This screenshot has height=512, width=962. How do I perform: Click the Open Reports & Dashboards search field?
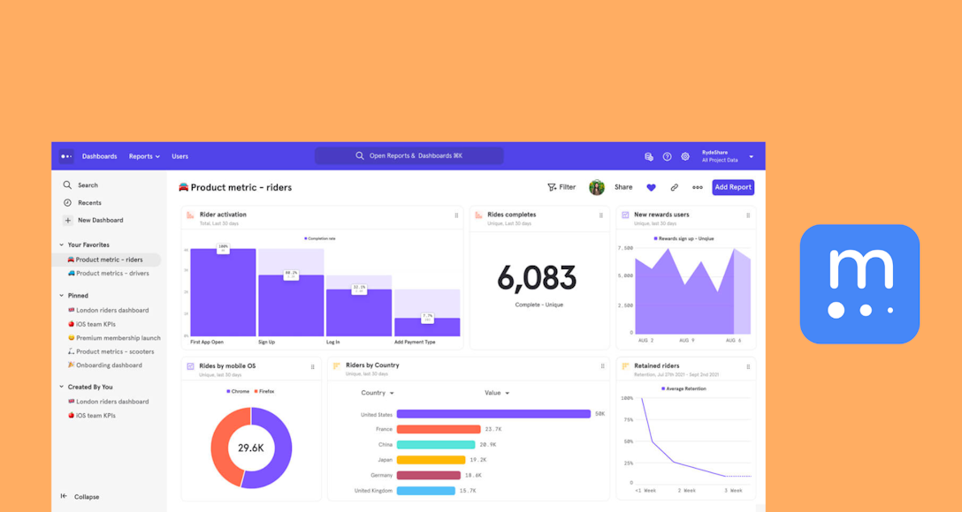408,154
